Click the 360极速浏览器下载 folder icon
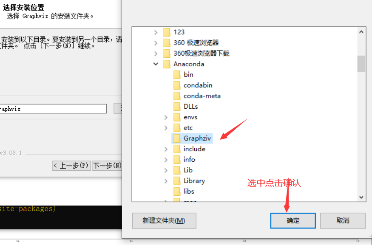The image size is (372, 245). 167,54
